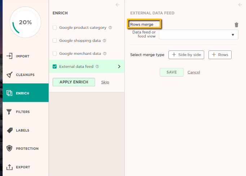The height and width of the screenshot is (176, 246).
Task: Go to Filters section label
Action: point(23,112)
